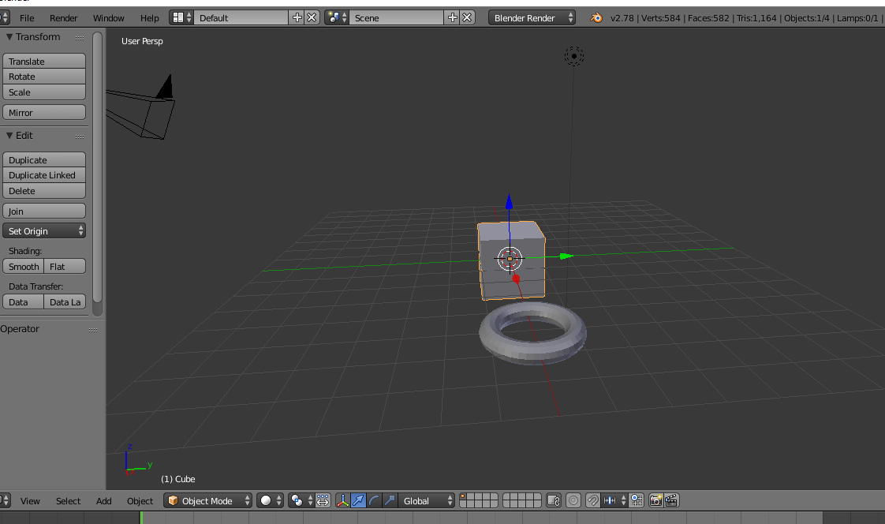Screen dimensions: 885x524
Task: Click the Join button
Action: (x=44, y=211)
